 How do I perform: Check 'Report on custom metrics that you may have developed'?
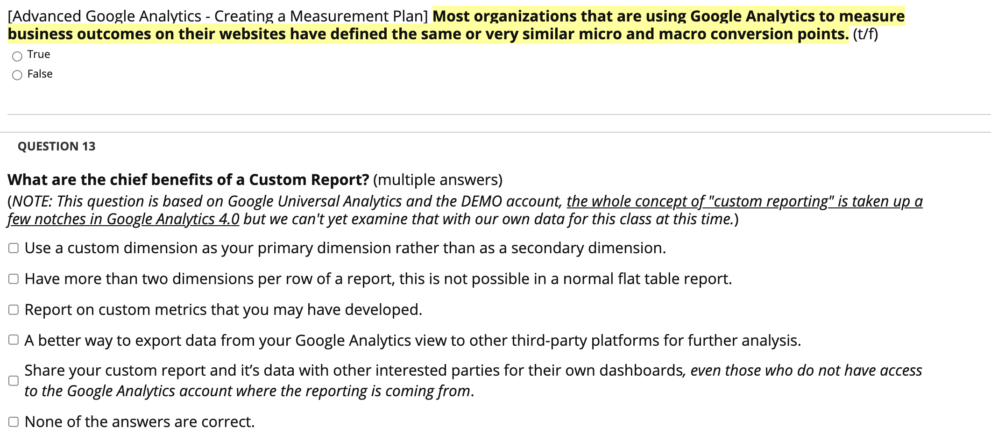[13, 309]
